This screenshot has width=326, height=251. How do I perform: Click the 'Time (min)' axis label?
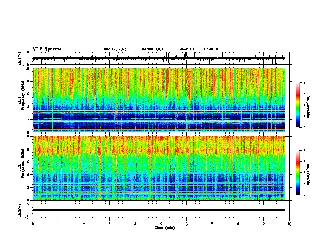165,228
